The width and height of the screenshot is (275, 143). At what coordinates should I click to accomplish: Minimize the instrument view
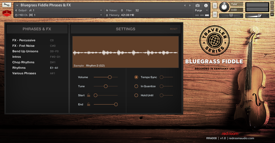[272, 7]
